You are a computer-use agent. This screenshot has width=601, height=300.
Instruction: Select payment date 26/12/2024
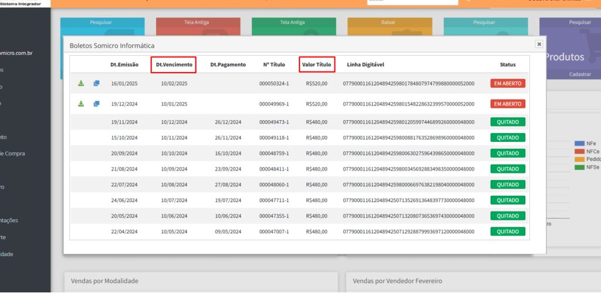coord(228,122)
